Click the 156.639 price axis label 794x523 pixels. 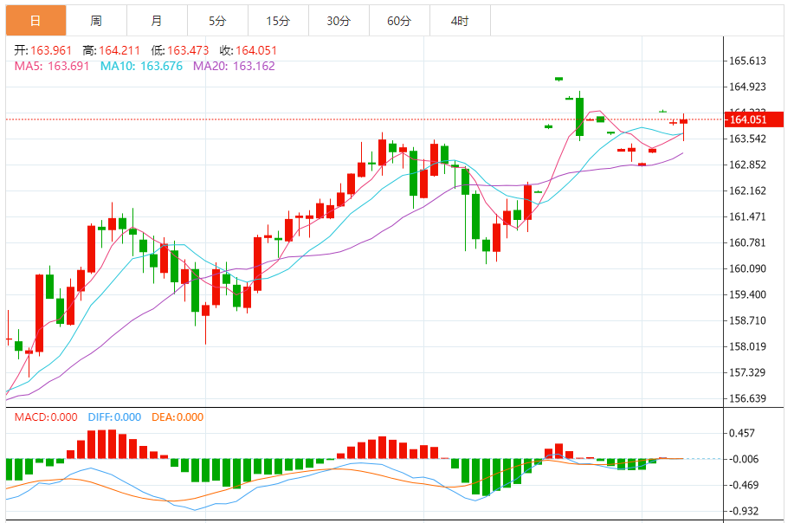[747, 398]
